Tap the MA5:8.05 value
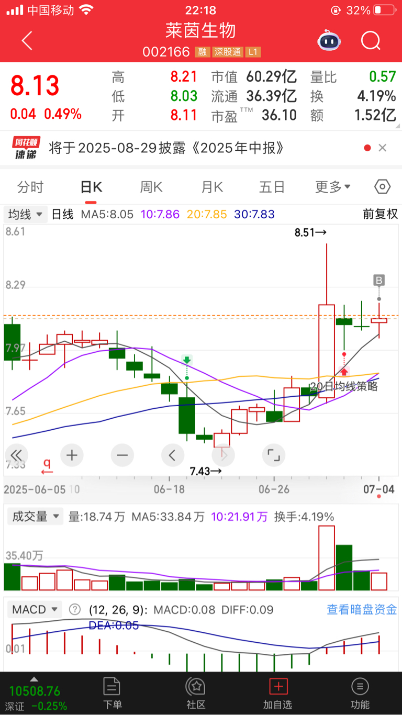 [x=107, y=214]
